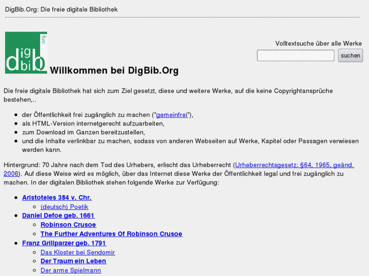Open Der Traum ein Leben link
Viewport: 369px width, 276px height.
pos(73,261)
